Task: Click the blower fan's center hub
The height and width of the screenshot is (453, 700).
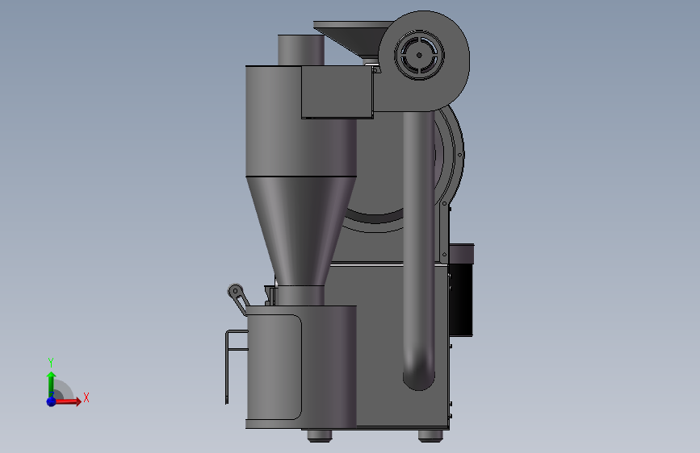Action: tap(419, 56)
